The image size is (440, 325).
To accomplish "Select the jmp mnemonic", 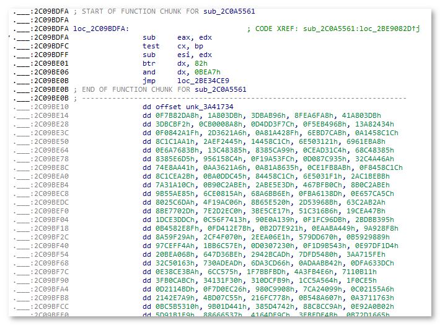I will [x=148, y=81].
